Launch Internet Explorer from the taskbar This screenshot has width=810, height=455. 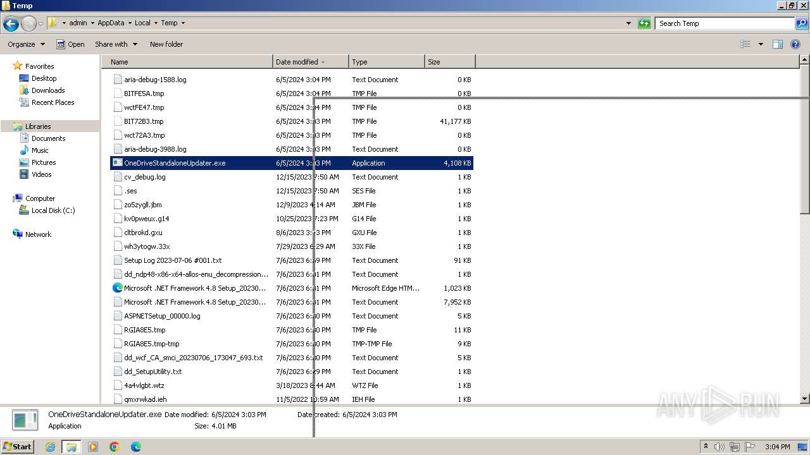[51, 447]
